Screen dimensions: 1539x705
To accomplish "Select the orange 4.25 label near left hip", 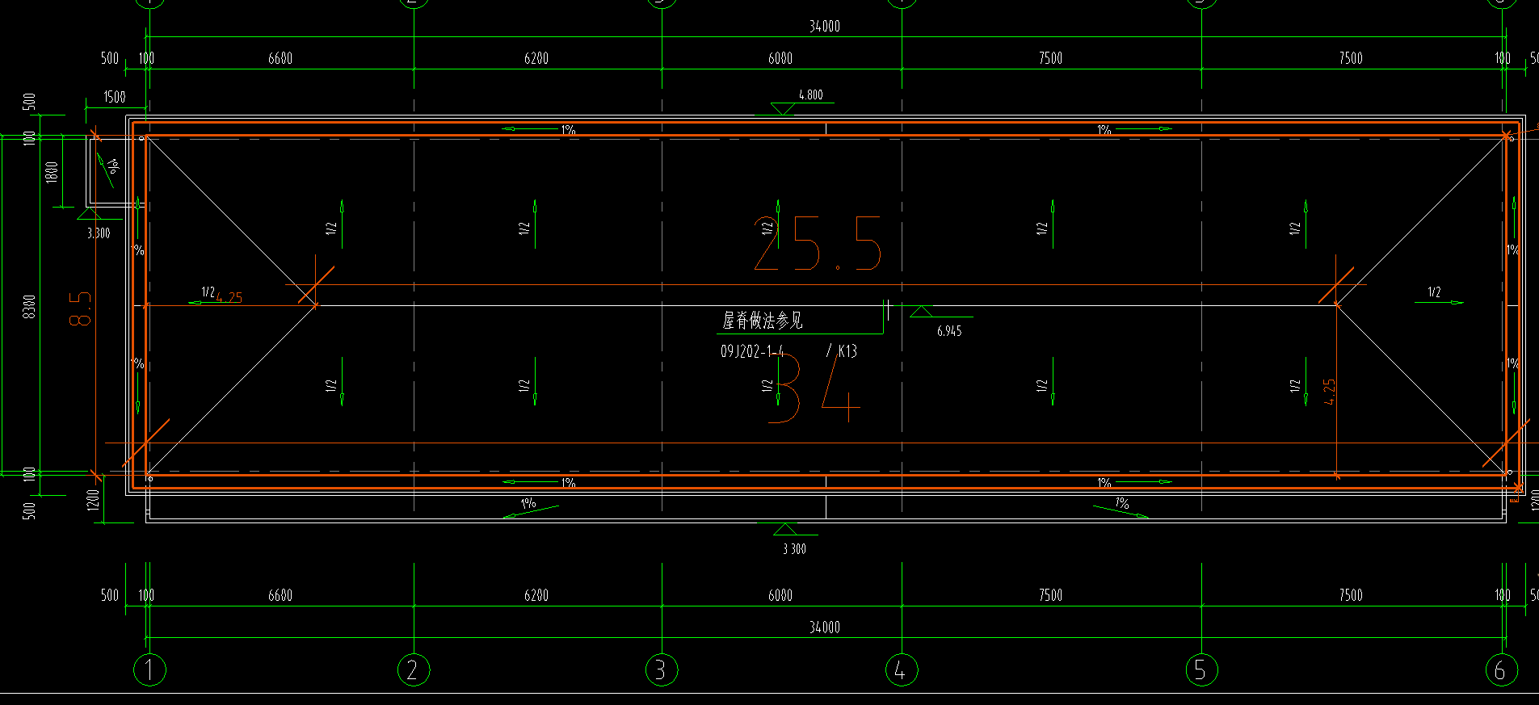I will pyautogui.click(x=229, y=297).
